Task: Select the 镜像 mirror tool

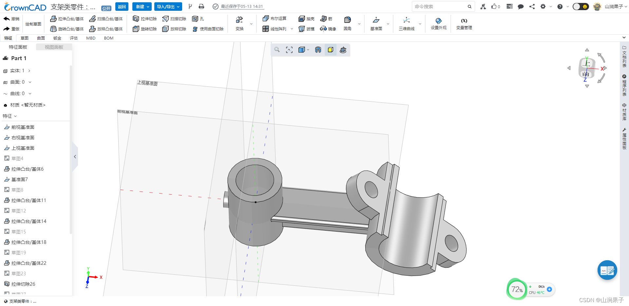Action: coord(328,29)
